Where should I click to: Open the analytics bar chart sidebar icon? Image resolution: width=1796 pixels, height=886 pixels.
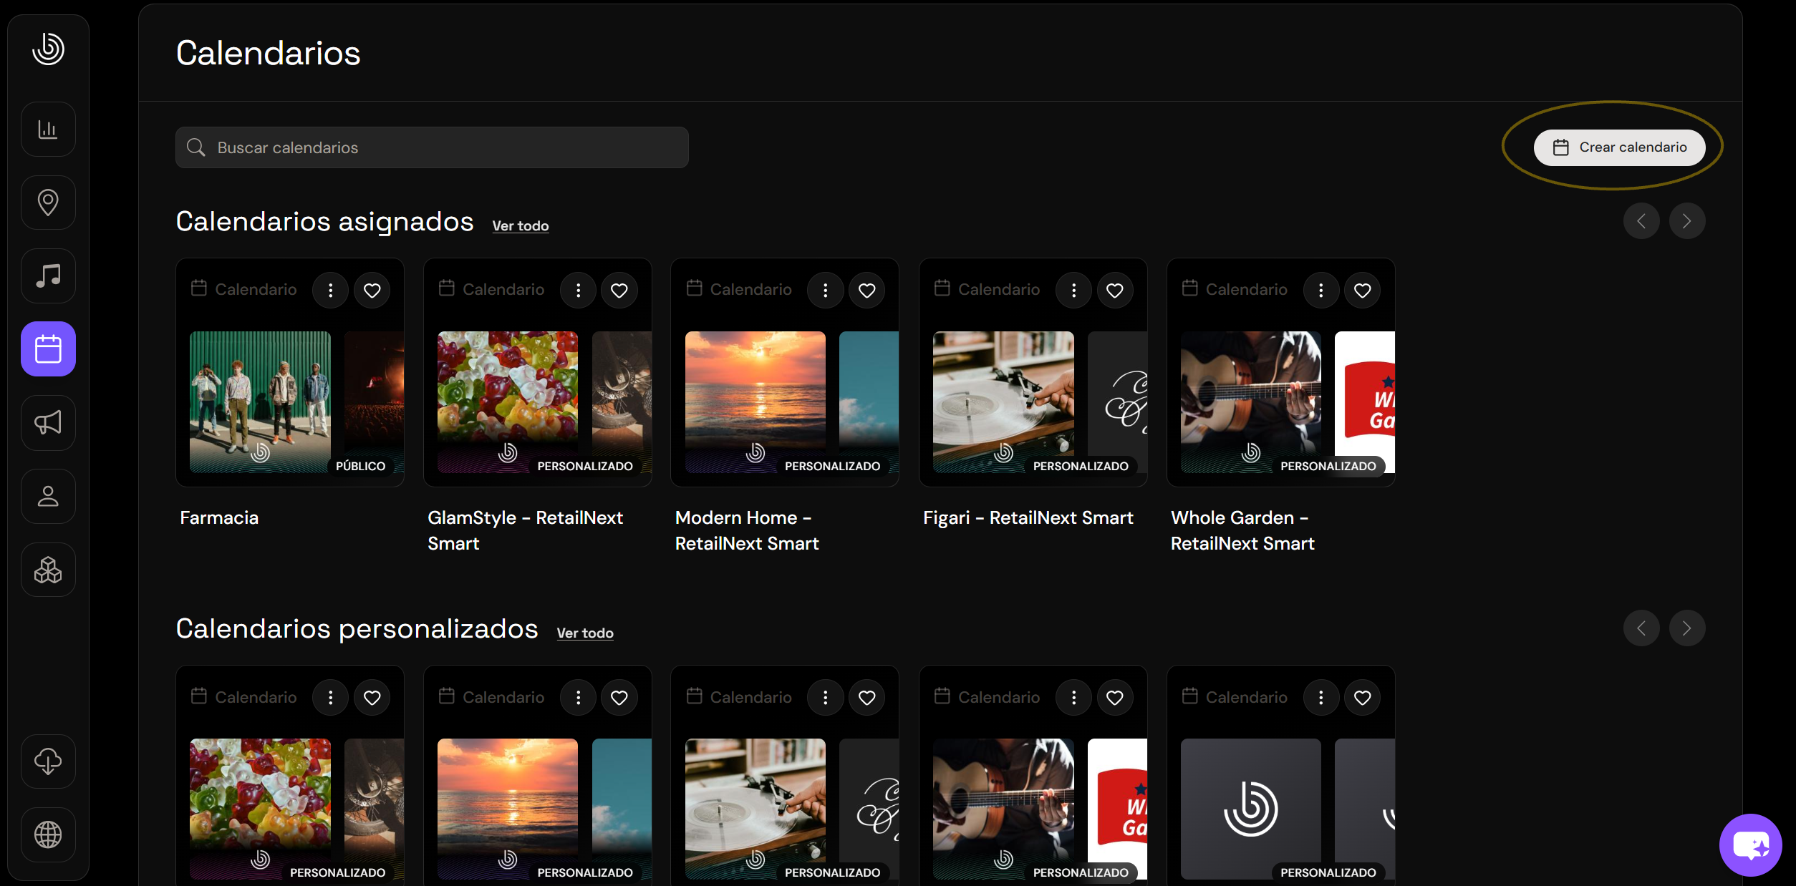pos(48,130)
